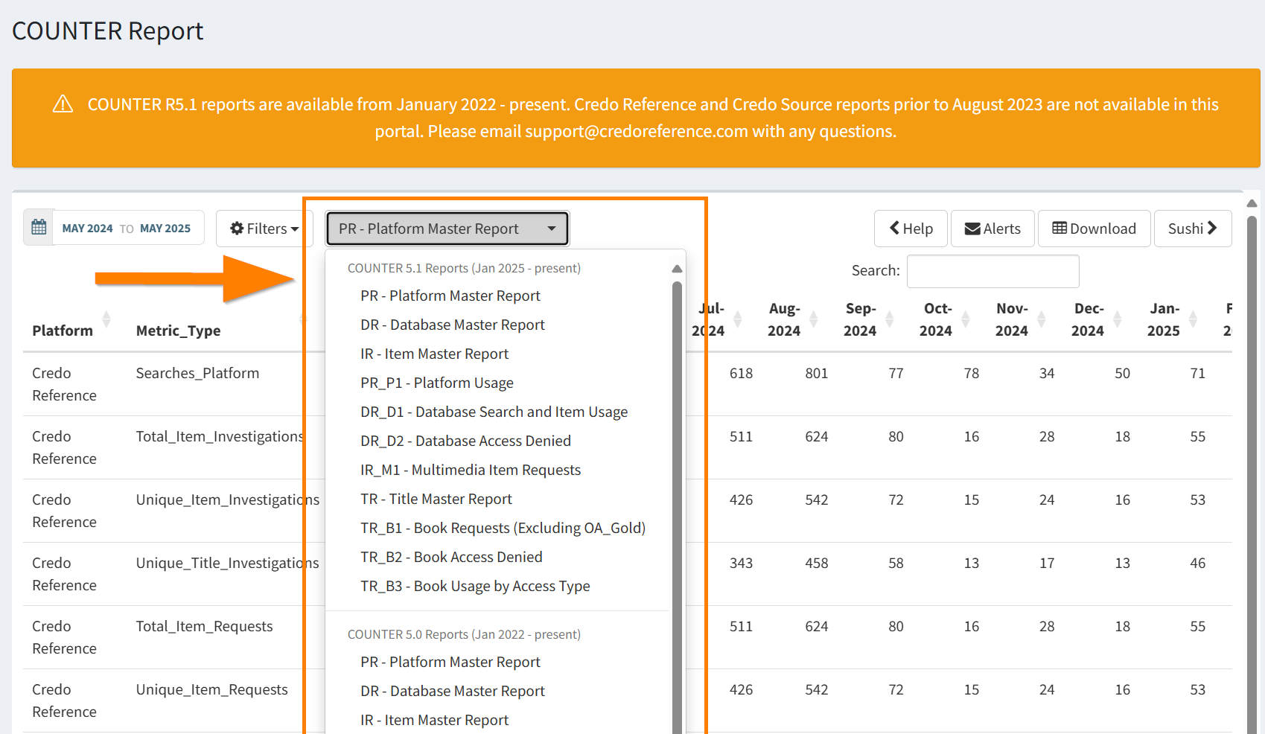Click the calendar icon beside the date range

pyautogui.click(x=38, y=228)
